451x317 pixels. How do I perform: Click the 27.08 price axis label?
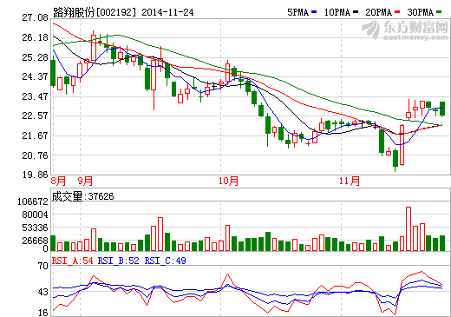point(35,18)
